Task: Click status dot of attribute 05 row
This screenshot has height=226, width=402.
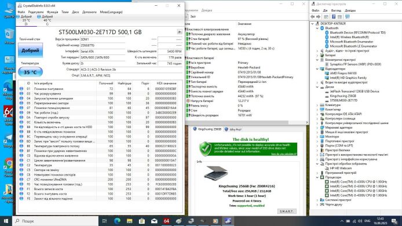Action: (21, 103)
